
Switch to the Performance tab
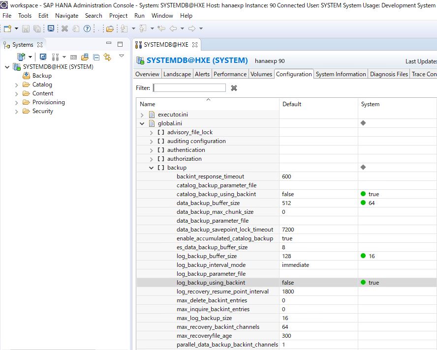click(x=230, y=74)
